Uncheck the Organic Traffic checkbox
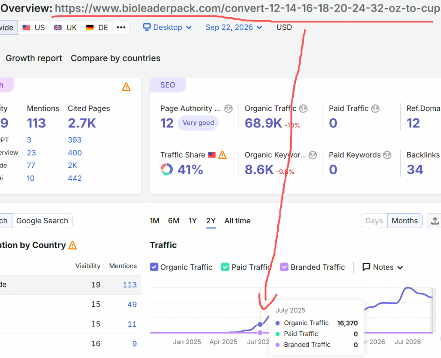This screenshot has height=358, width=441. (x=154, y=267)
